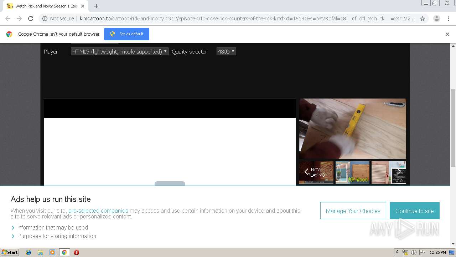Open File Explorer from taskbar

40,252
